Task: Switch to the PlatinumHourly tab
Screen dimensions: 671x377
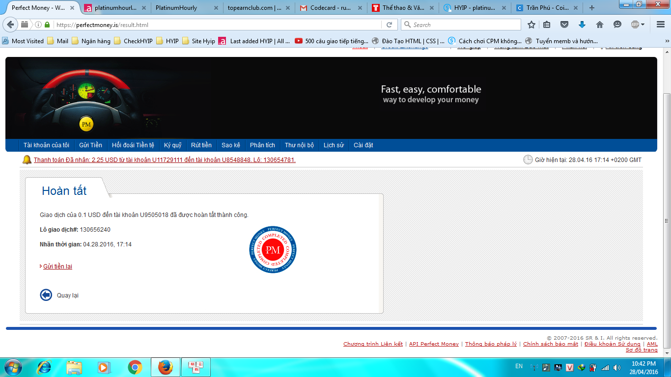Action: click(x=186, y=8)
